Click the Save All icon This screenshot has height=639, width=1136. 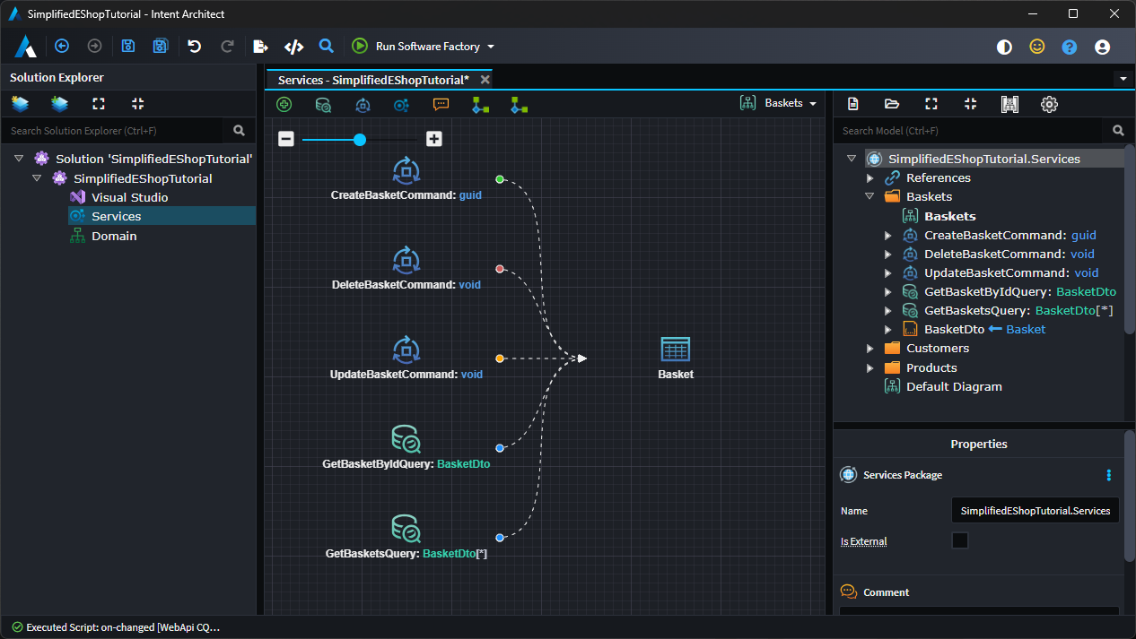(x=161, y=46)
